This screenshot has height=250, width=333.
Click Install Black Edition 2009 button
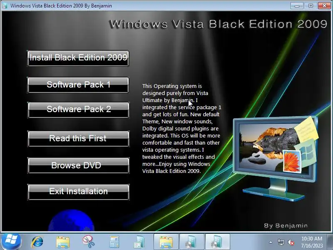pos(78,58)
